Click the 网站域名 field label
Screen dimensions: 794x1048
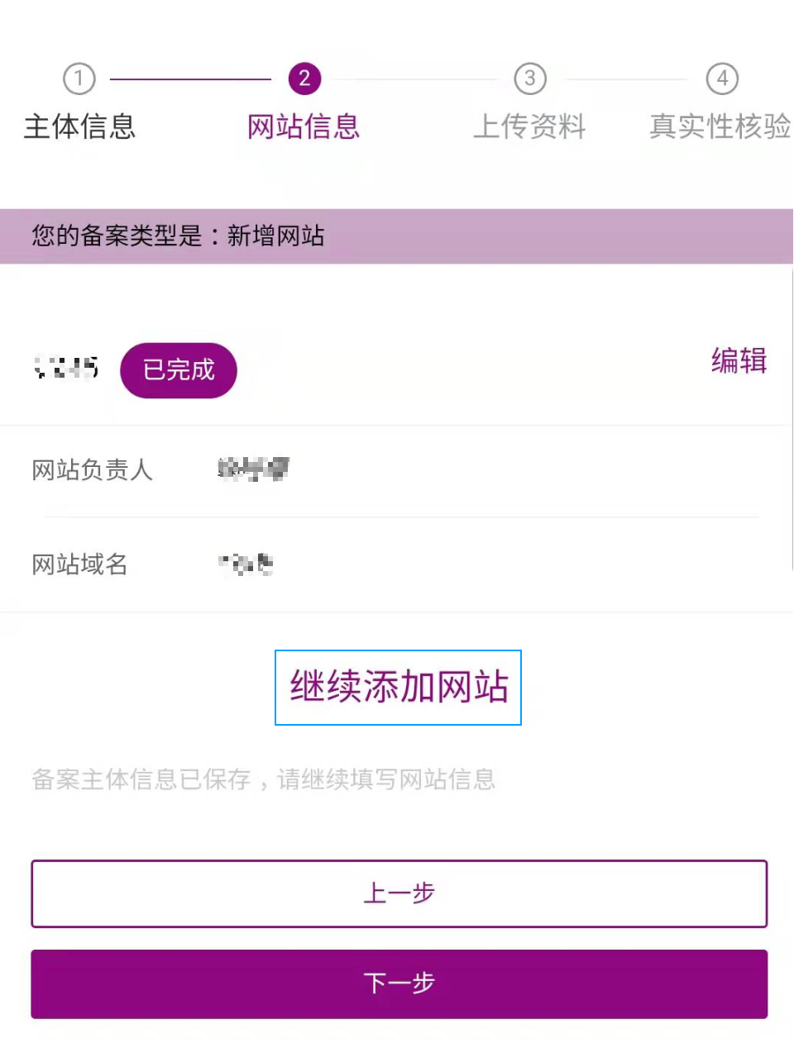tap(79, 564)
